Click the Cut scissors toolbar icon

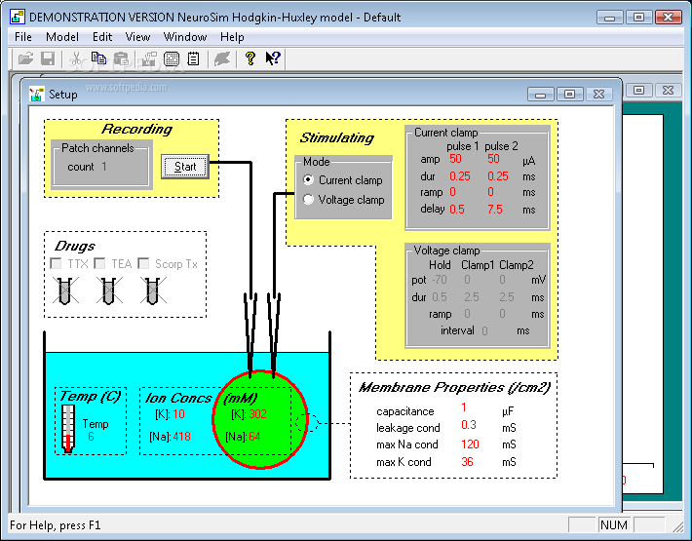click(x=76, y=58)
